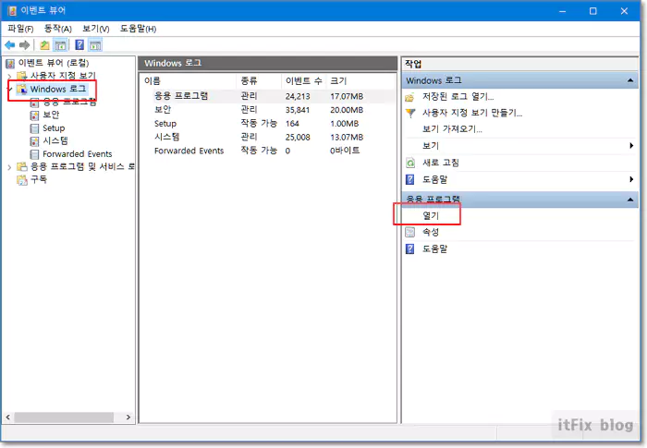
Task: Click 열기 in the actions pane
Action: pos(431,215)
